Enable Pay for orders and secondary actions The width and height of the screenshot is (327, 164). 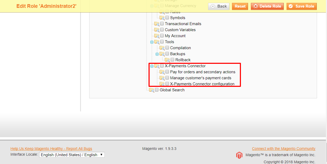pos(167,72)
